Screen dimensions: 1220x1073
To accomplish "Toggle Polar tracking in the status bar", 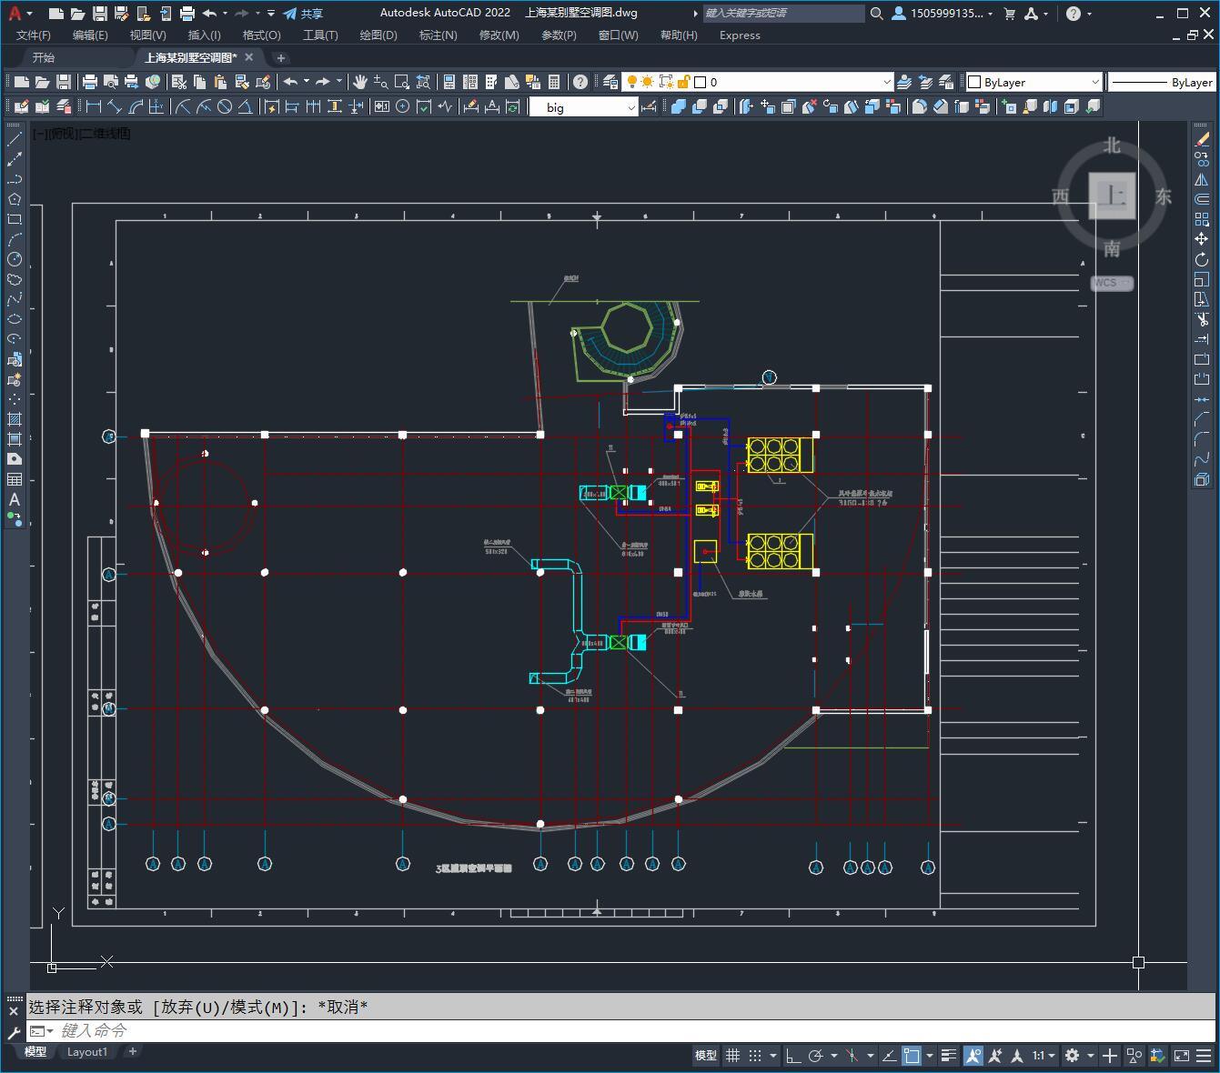I will [816, 1056].
